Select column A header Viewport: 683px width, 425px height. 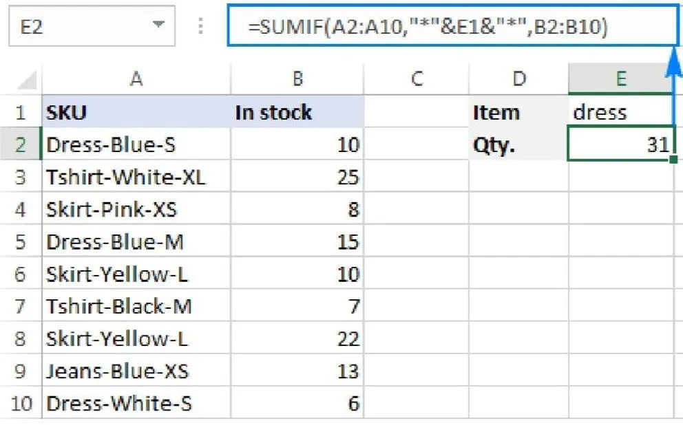pyautogui.click(x=136, y=79)
